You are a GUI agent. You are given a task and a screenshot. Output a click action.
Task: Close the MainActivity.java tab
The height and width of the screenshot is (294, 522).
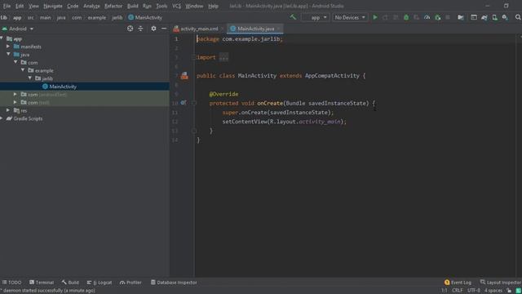(278, 29)
